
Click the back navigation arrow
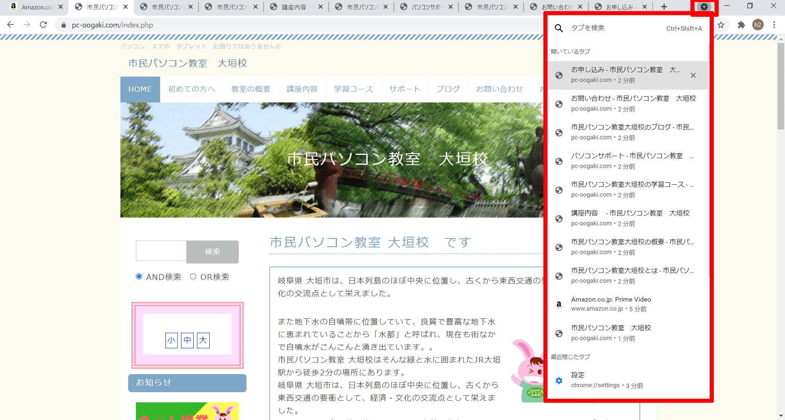[11, 25]
